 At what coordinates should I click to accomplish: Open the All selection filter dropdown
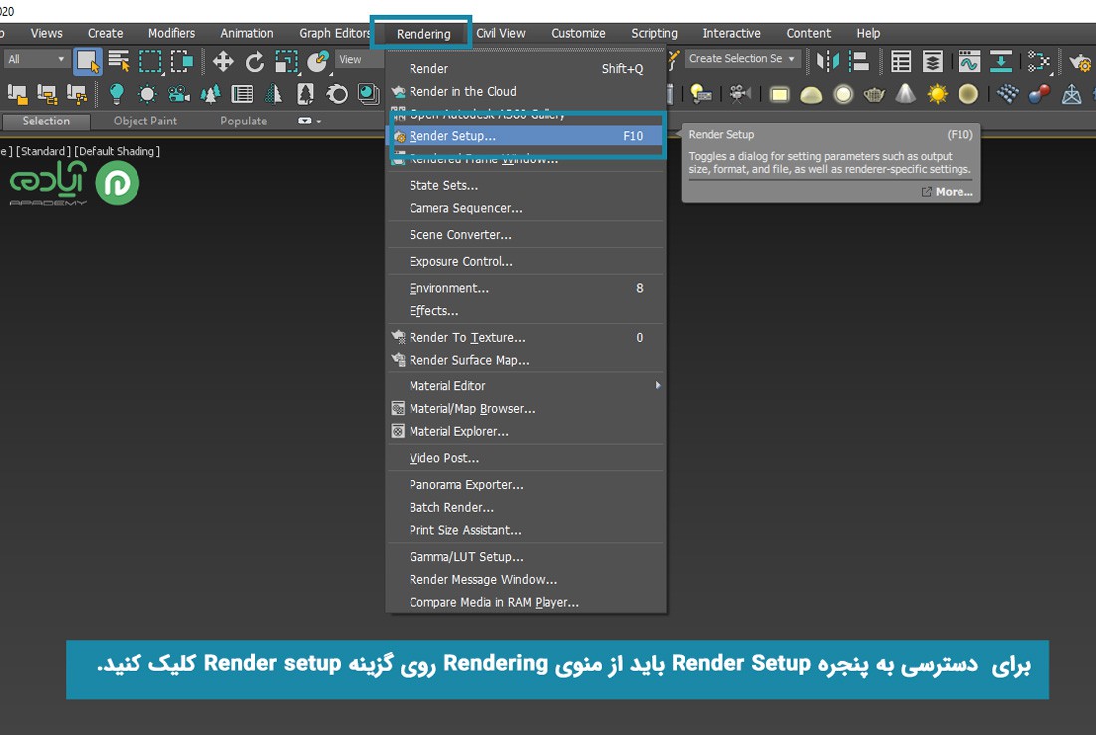35,60
